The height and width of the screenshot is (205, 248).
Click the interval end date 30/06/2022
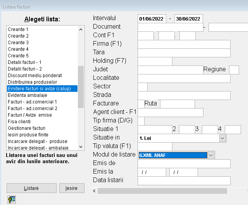tap(189, 19)
